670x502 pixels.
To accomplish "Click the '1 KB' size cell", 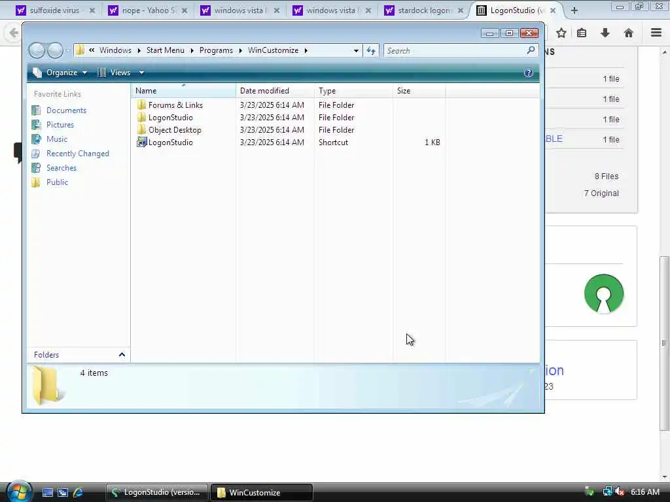I will 432,142.
